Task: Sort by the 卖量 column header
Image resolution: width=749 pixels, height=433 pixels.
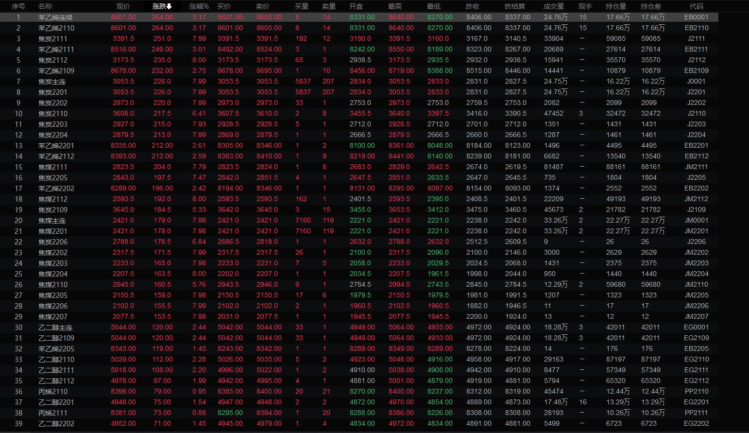Action: (329, 6)
